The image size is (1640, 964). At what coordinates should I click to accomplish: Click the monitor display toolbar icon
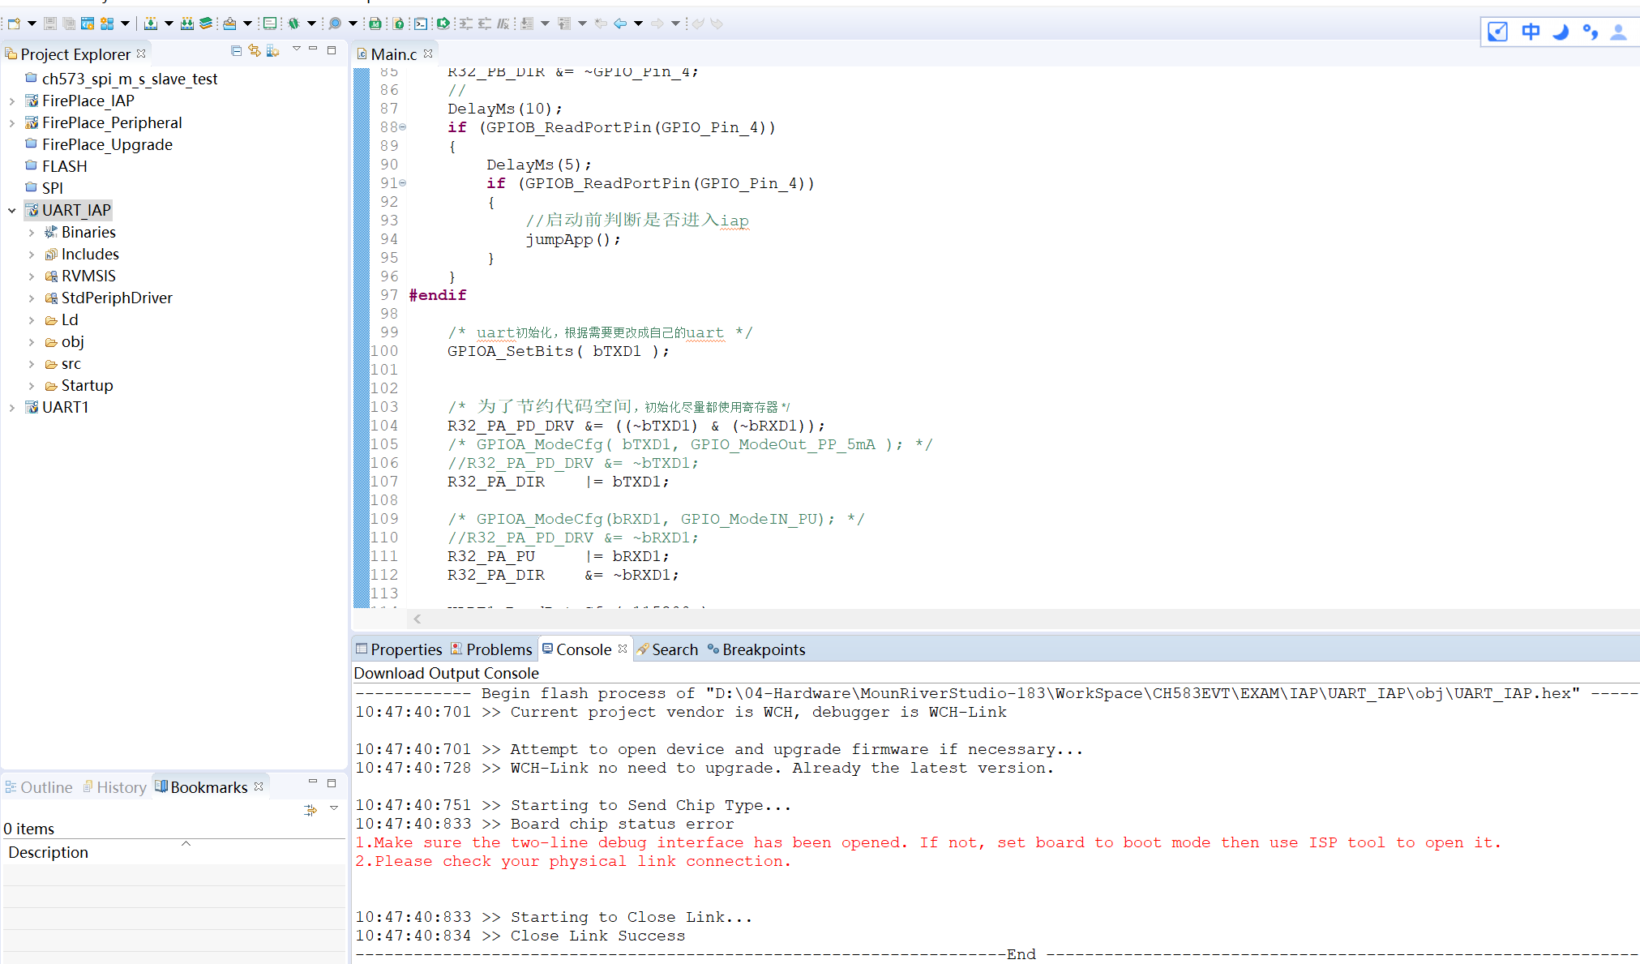[270, 24]
